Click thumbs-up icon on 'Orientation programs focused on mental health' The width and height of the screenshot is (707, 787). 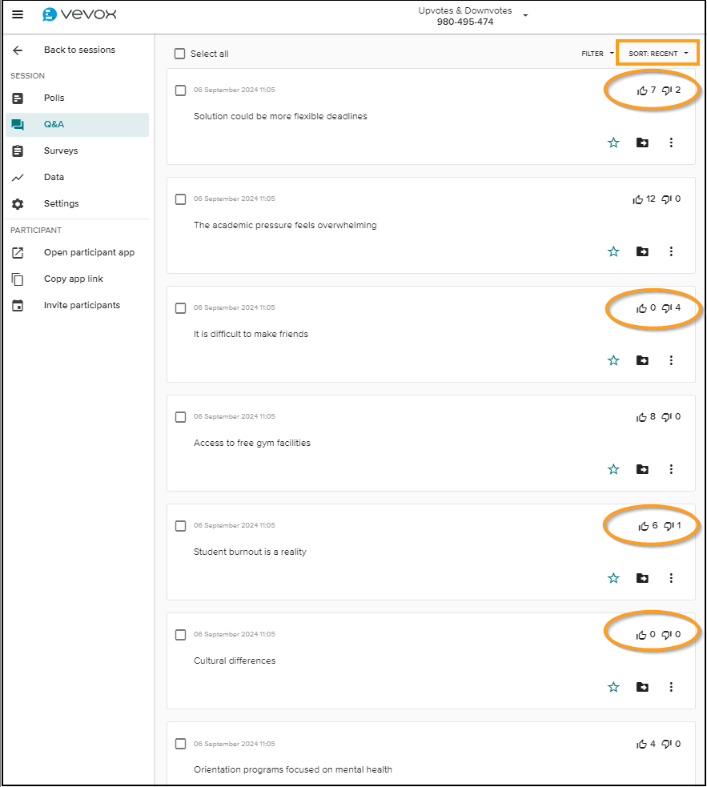pos(641,745)
